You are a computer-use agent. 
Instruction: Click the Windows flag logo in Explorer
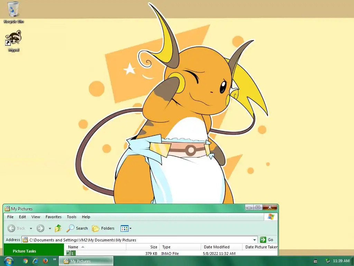pyautogui.click(x=271, y=217)
